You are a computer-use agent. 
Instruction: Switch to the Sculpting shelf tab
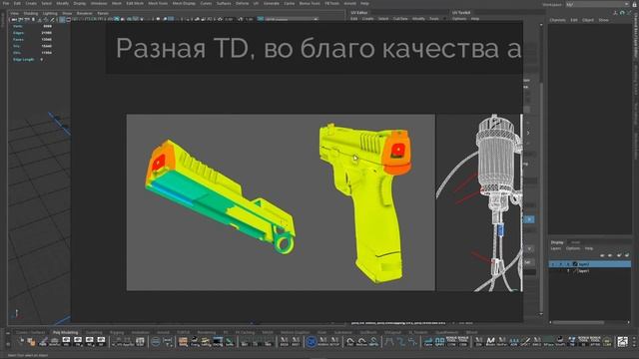(94, 332)
